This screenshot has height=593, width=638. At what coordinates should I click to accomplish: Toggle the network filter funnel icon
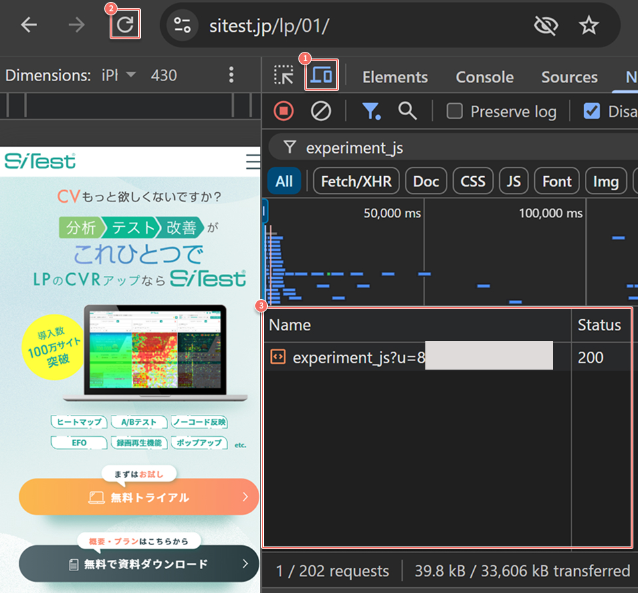coord(371,111)
